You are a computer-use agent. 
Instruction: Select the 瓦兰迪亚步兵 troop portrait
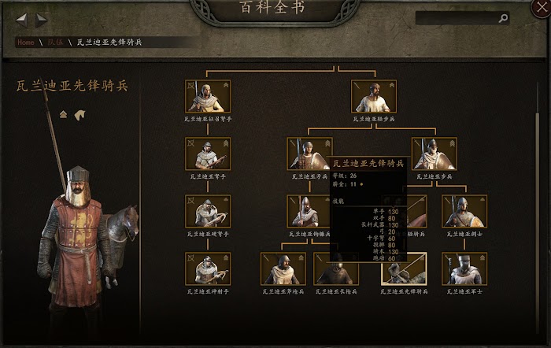point(435,154)
